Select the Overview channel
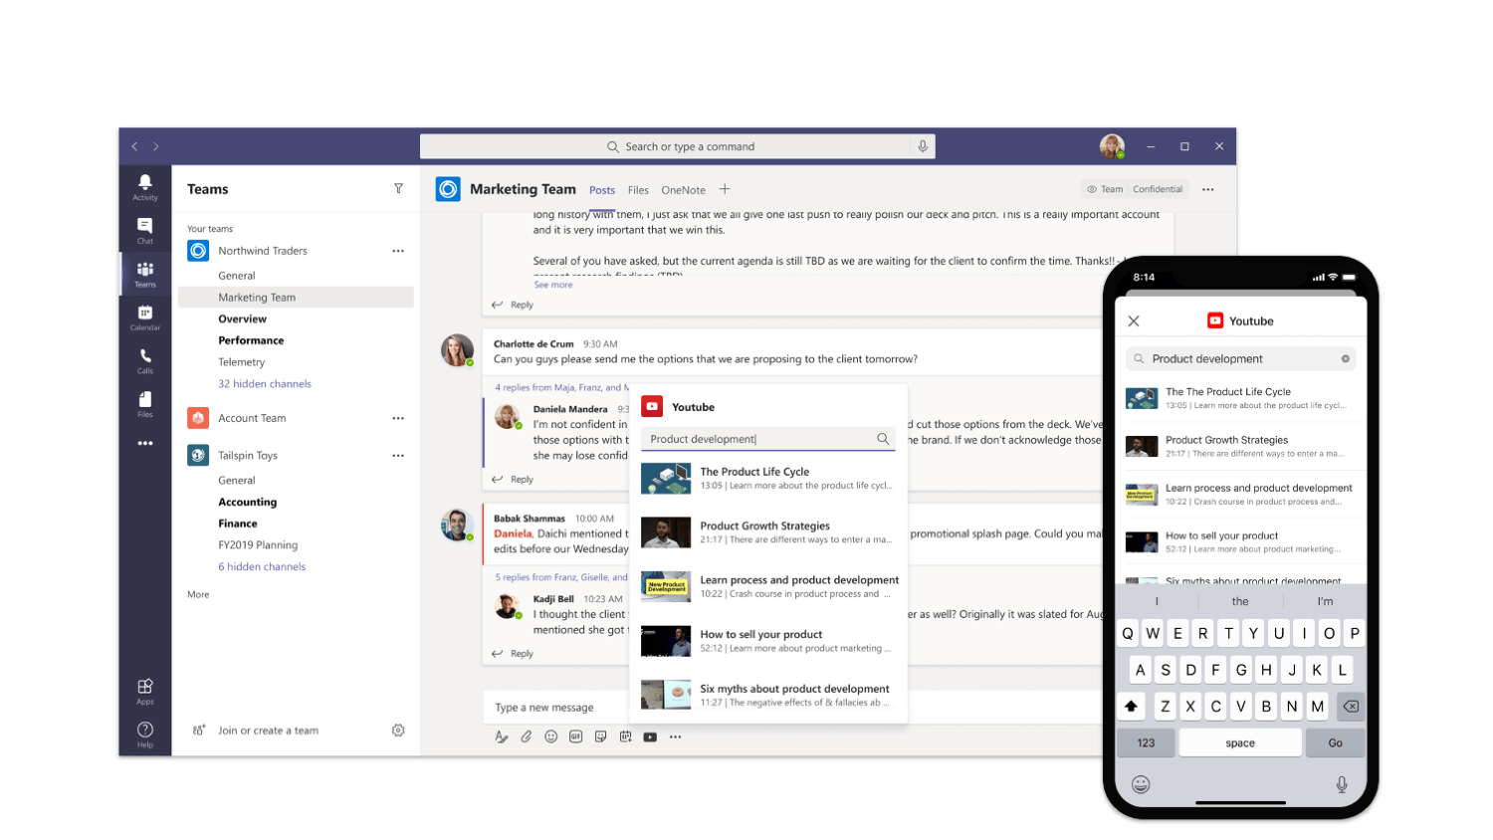The height and width of the screenshot is (840, 1493). pyautogui.click(x=242, y=319)
